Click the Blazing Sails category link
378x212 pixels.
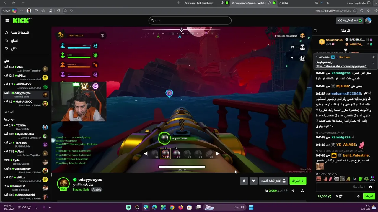[x=81, y=189]
